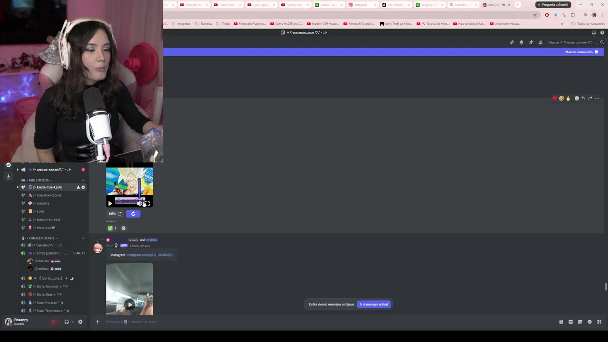Open notification settings bell icon
Viewport: 608px width, 342px height.
coord(521,42)
